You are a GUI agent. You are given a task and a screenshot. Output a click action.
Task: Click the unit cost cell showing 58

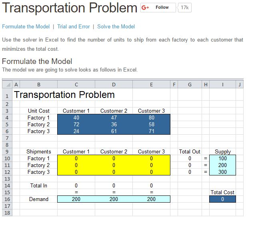pyautogui.click(x=151, y=125)
